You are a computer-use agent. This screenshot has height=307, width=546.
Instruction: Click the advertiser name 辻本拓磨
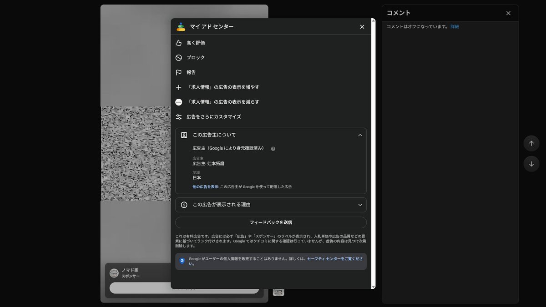pos(208,163)
